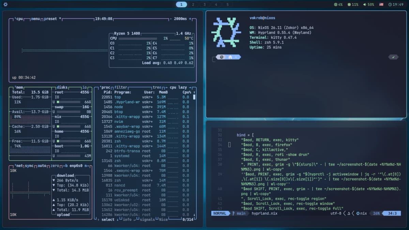Click the checkmark status in zsh prompt
This screenshot has height=230, width=409.
393,57
